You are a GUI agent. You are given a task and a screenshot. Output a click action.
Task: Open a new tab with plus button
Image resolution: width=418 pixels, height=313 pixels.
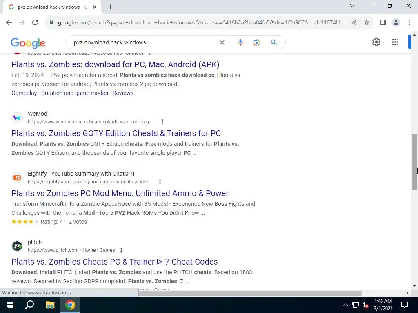pos(110,7)
